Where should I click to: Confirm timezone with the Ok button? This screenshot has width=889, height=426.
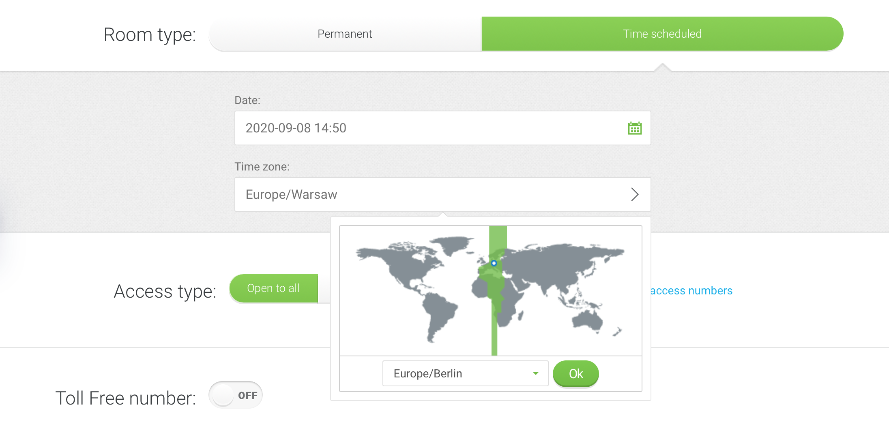pyautogui.click(x=575, y=373)
